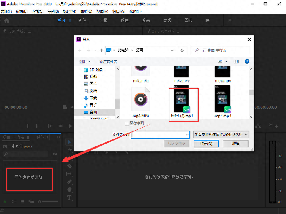Select the Slip tool
This screenshot has height=214, width=286.
pyautogui.click(x=69, y=174)
